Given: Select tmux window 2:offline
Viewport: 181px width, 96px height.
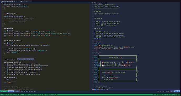Looking at the screenshot, I should point(18,95).
